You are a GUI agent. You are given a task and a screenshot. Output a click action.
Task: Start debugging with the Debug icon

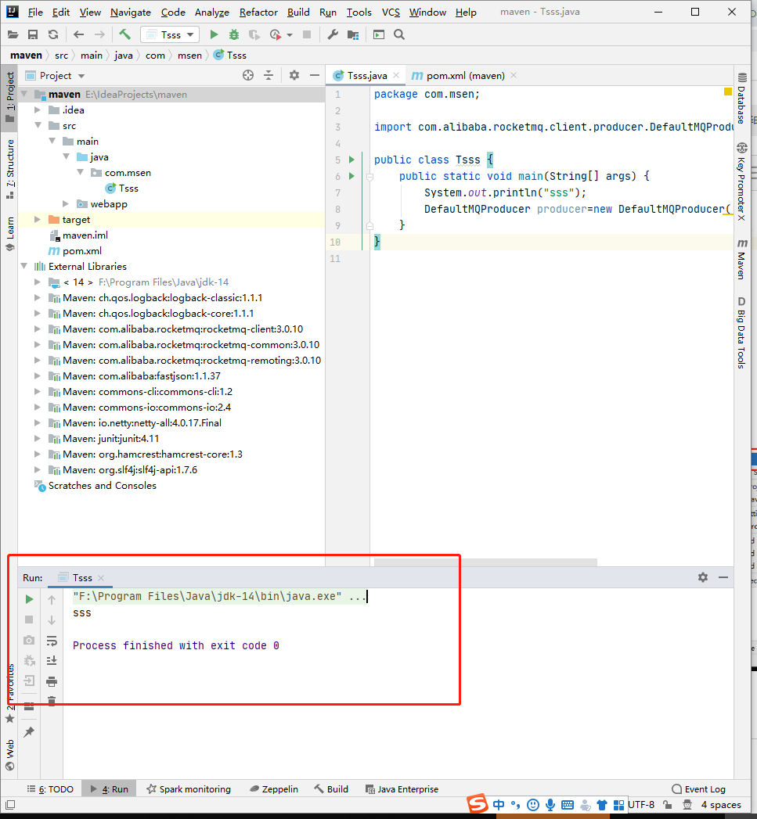point(233,34)
